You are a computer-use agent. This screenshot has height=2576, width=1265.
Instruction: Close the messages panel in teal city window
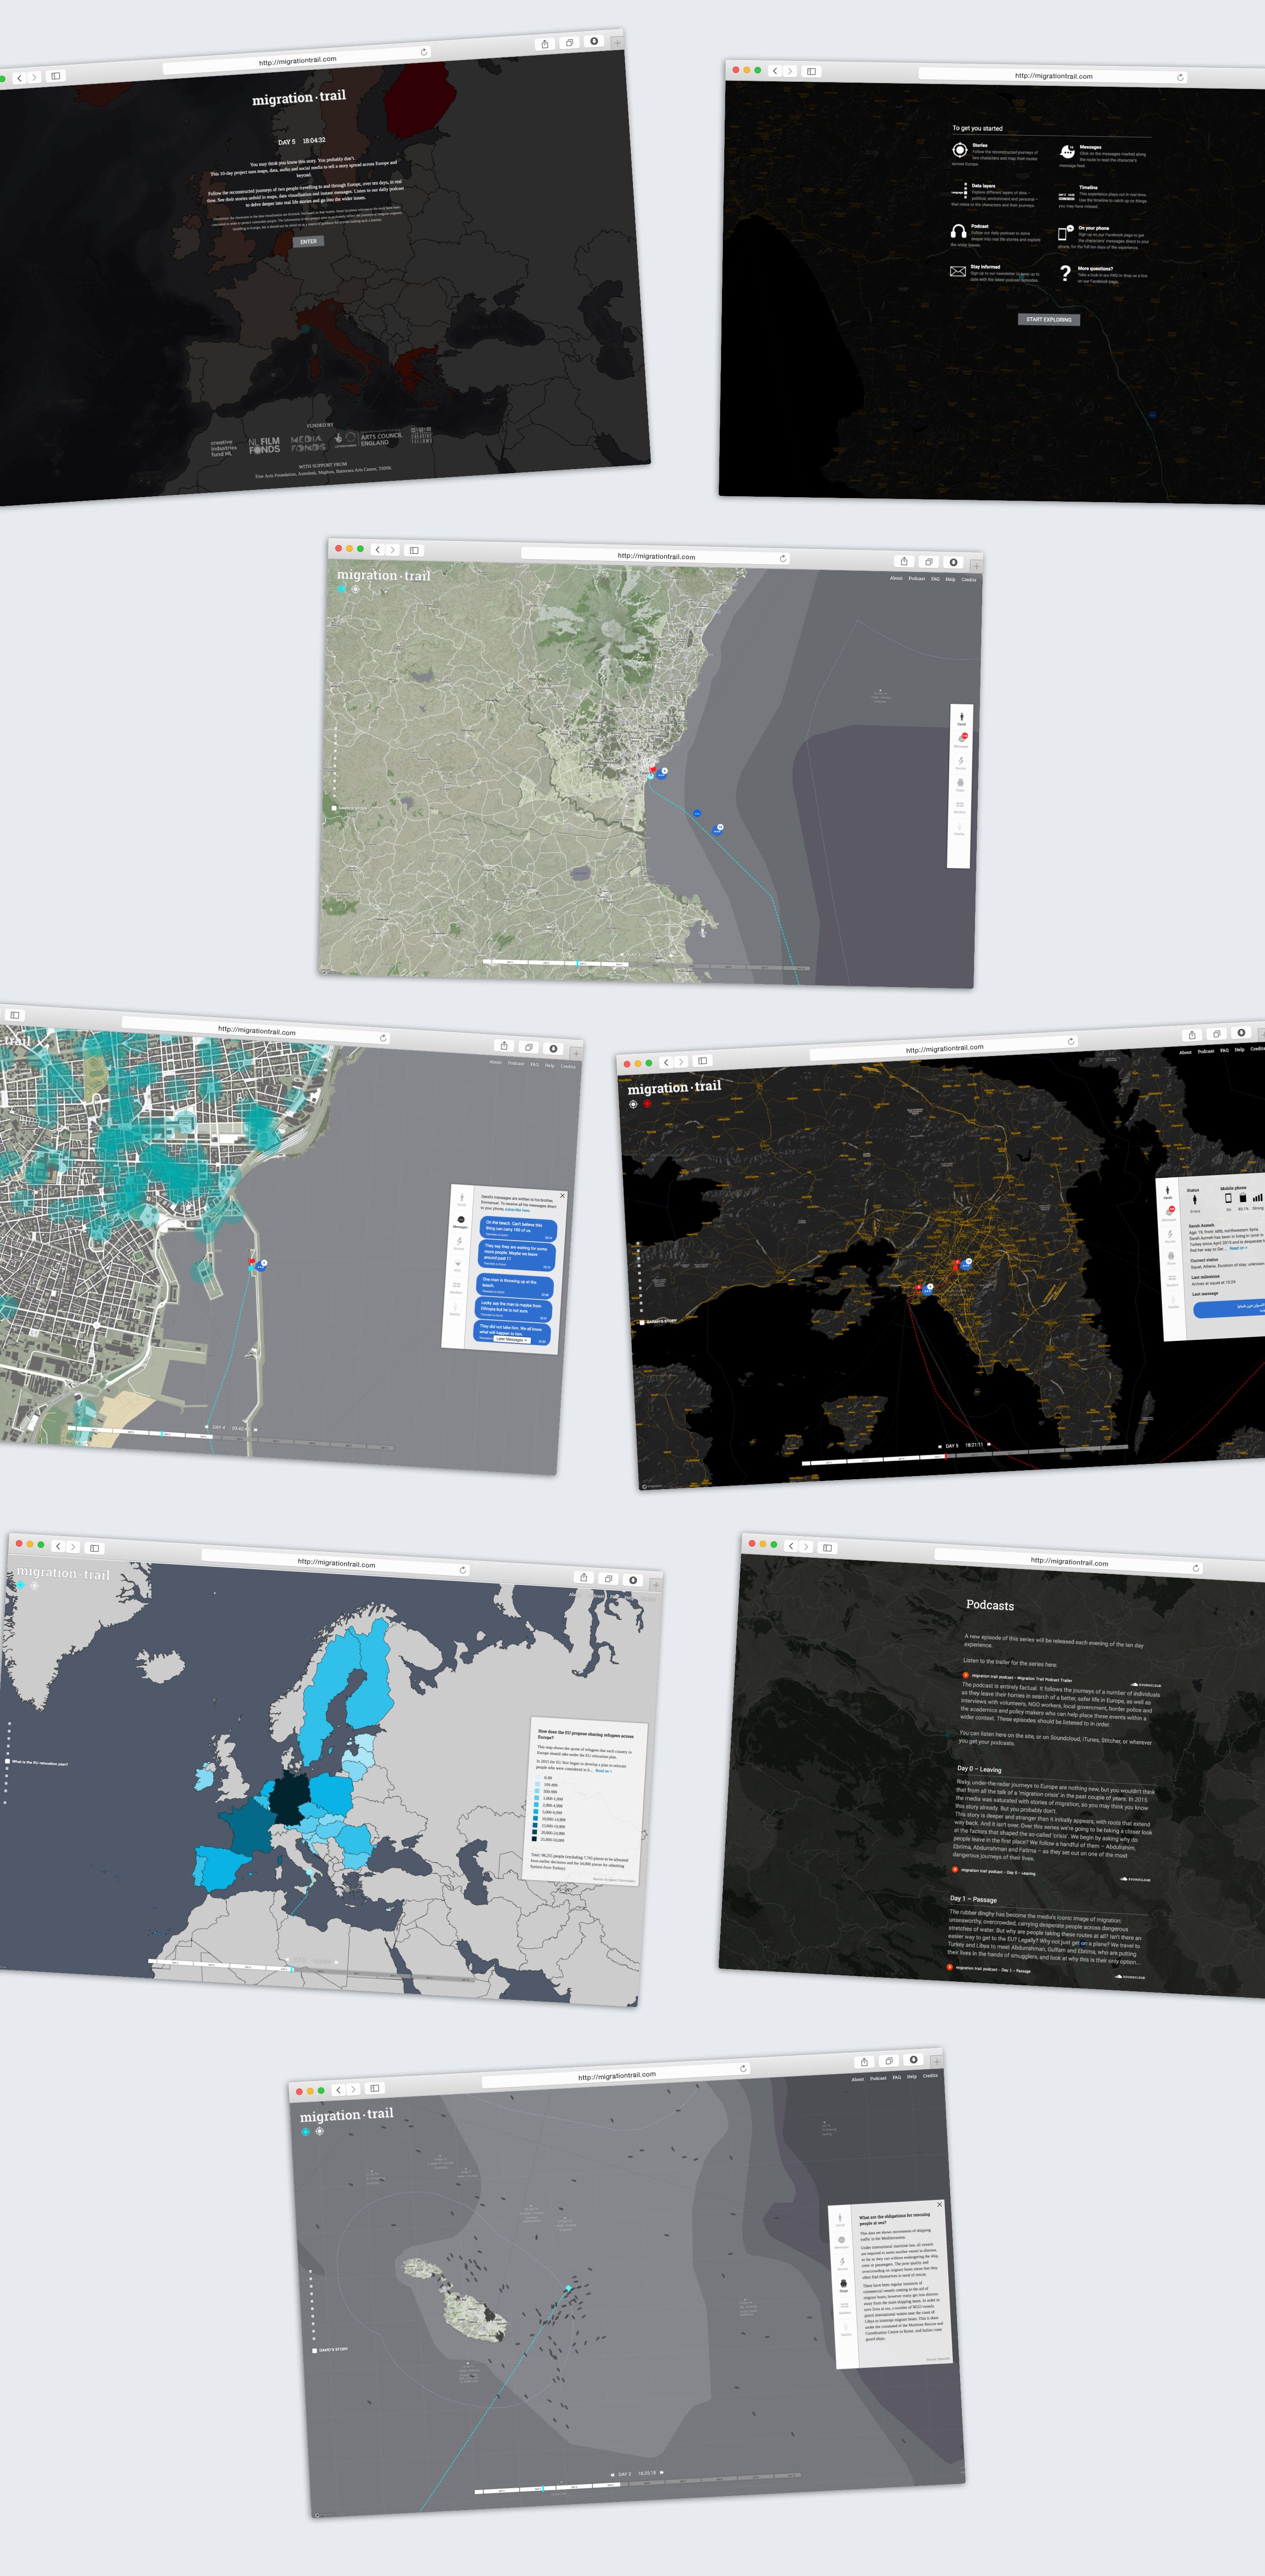tap(562, 1195)
